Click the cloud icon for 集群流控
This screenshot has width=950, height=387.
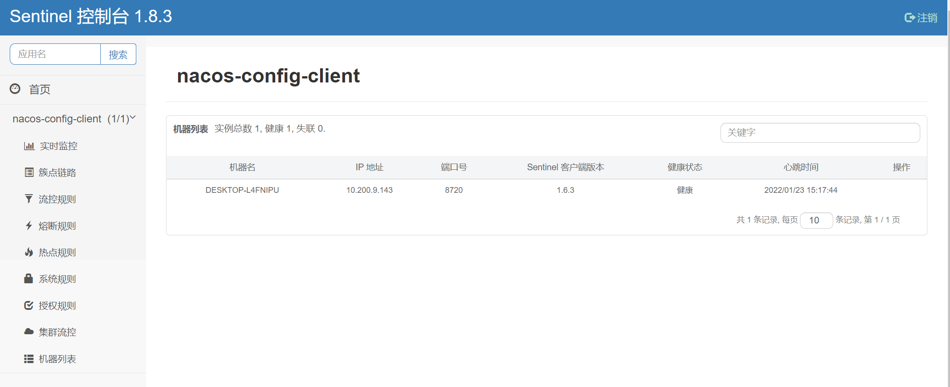click(29, 332)
